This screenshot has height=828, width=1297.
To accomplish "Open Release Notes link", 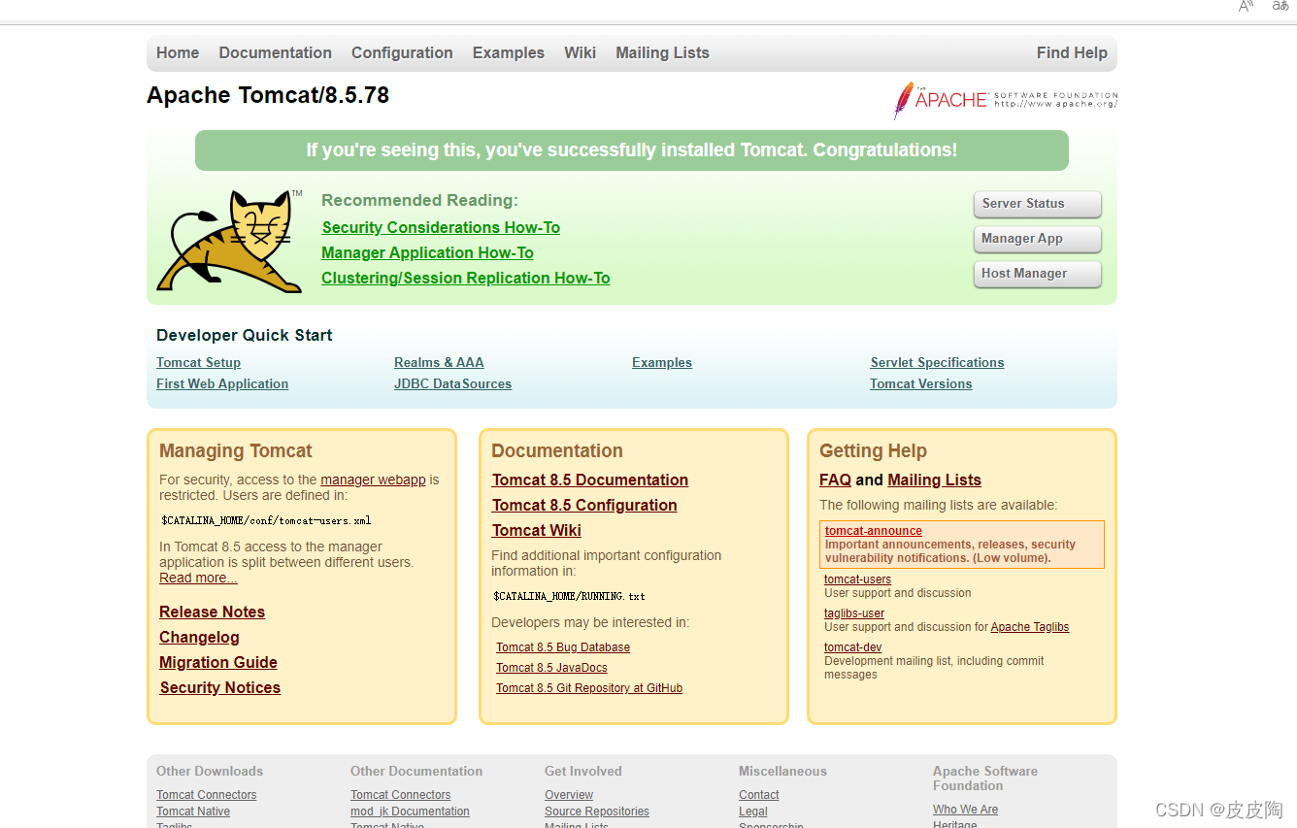I will (x=213, y=613).
